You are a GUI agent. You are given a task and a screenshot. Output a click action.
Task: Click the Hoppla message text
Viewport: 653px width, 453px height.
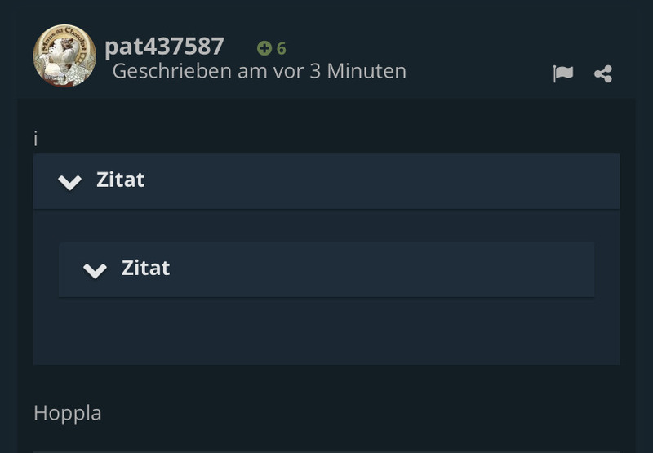coord(68,414)
